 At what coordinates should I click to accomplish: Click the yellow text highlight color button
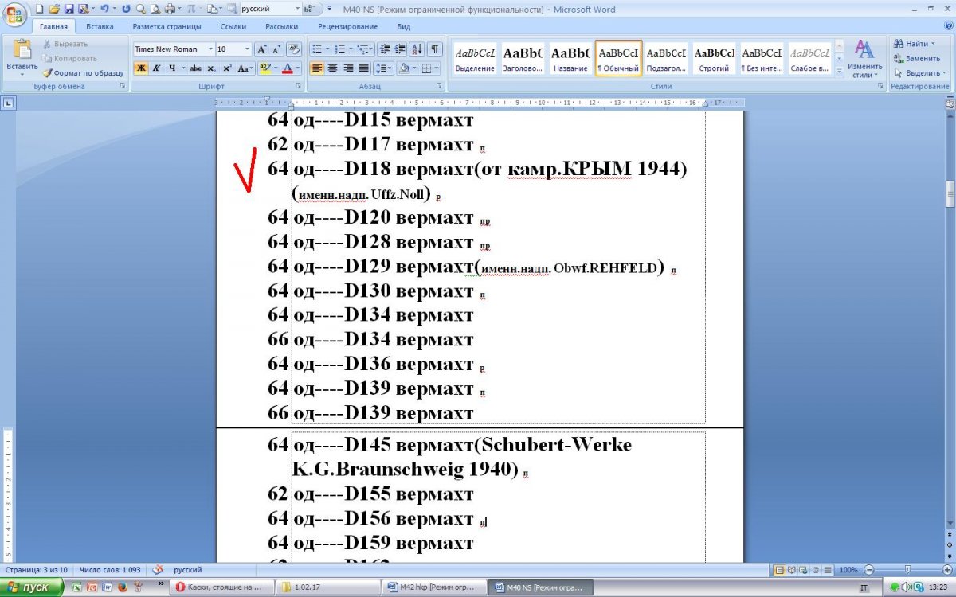point(265,68)
